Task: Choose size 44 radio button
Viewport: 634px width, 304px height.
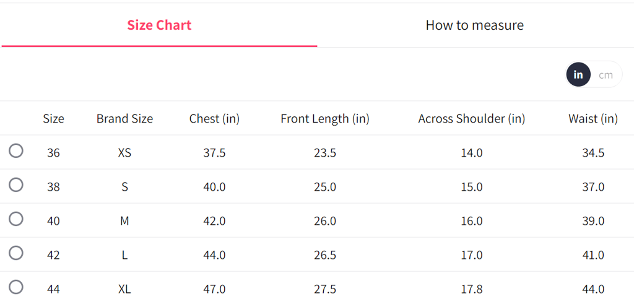Action: tap(16, 287)
